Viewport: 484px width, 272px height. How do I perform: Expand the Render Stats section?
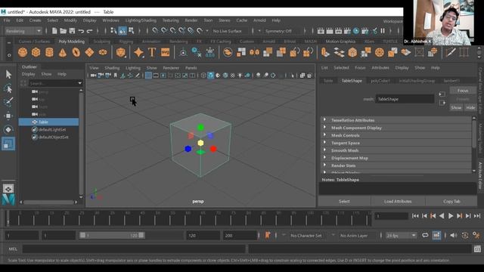(396, 165)
